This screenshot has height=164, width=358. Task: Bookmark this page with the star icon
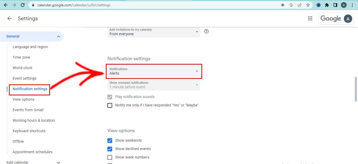(x=308, y=5)
